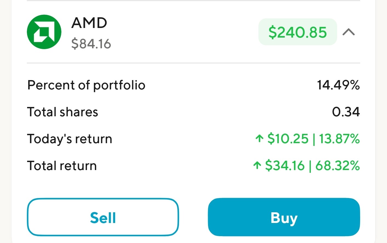Select the Total shares label
Image resolution: width=387 pixels, height=243 pixels.
point(62,112)
